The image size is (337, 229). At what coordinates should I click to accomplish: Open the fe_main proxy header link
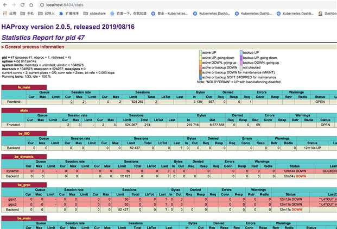24,87
